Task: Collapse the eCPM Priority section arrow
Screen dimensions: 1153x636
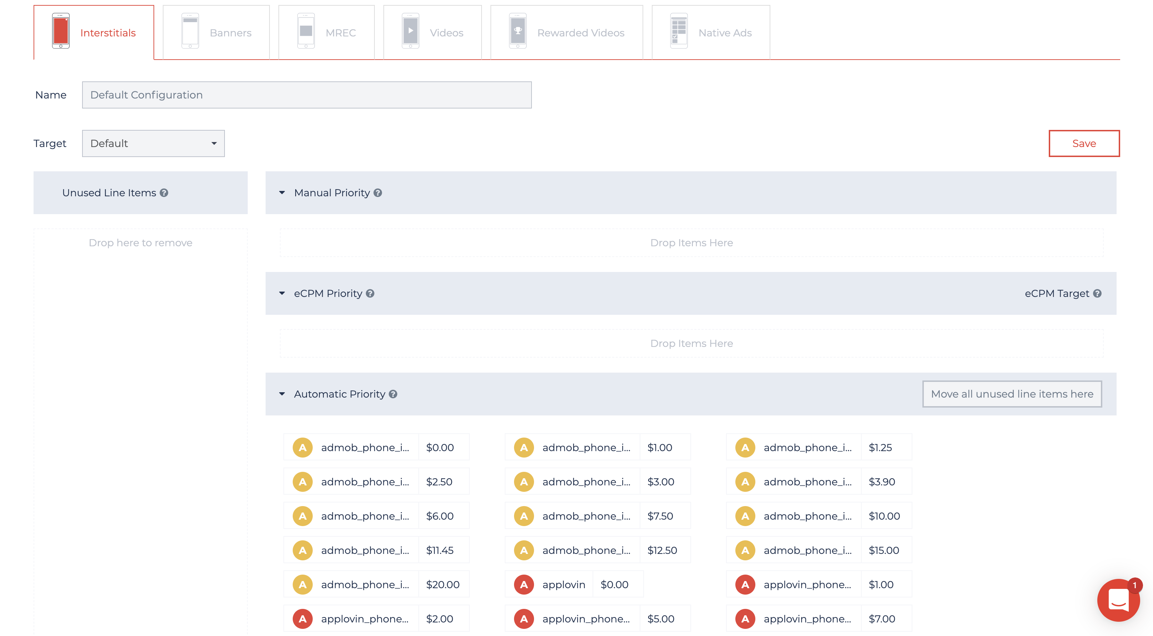Action: click(282, 294)
